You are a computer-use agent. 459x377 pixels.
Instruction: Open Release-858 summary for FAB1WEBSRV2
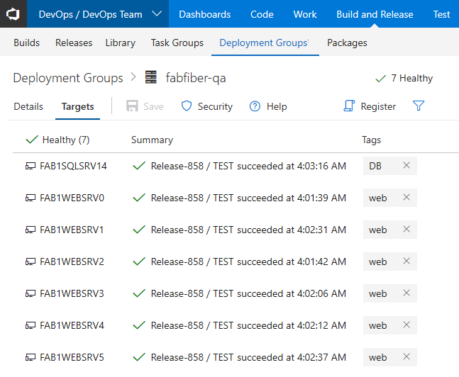pyautogui.click(x=248, y=261)
